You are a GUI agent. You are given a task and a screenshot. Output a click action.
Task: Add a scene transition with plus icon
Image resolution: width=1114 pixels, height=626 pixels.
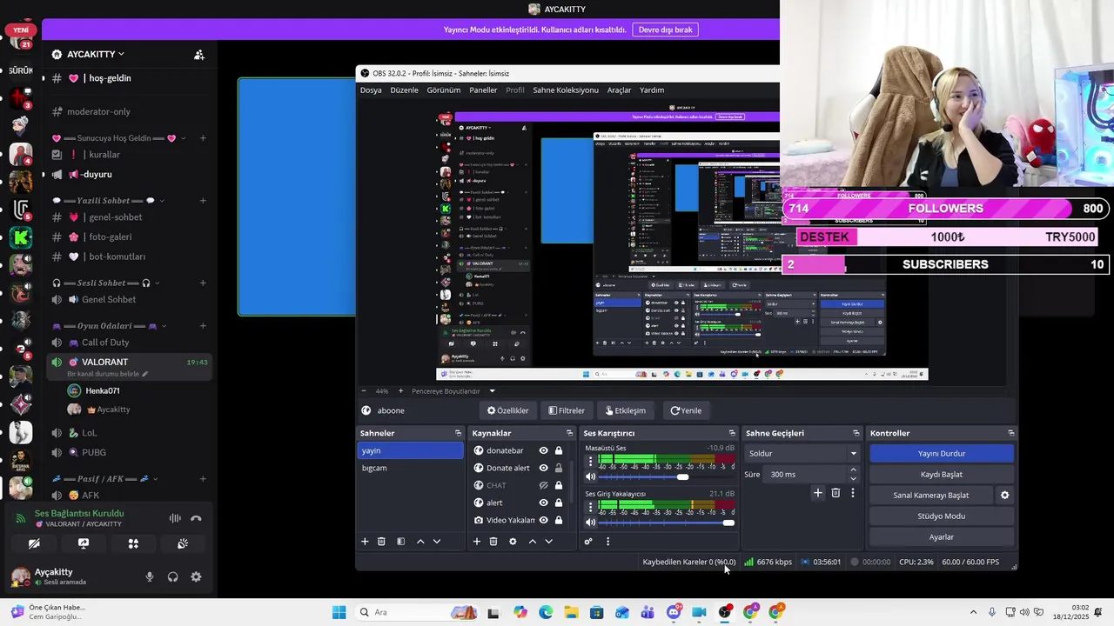pos(817,493)
